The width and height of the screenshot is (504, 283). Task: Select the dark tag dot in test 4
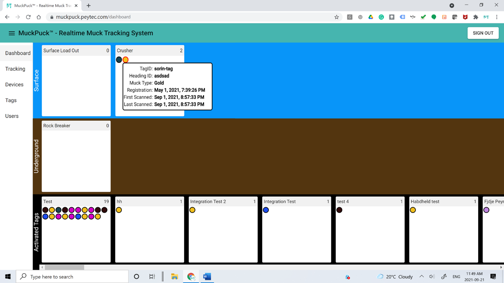click(339, 210)
